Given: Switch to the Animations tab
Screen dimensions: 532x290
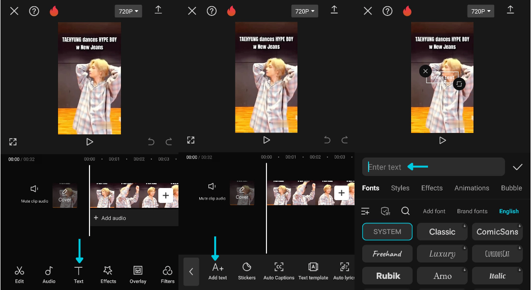Looking at the screenshot, I should [472, 188].
